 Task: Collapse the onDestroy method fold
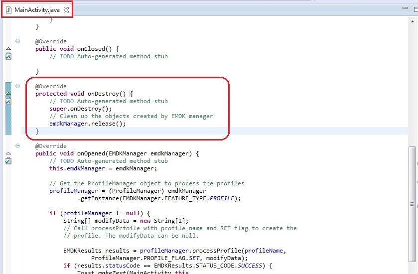(x=18, y=86)
